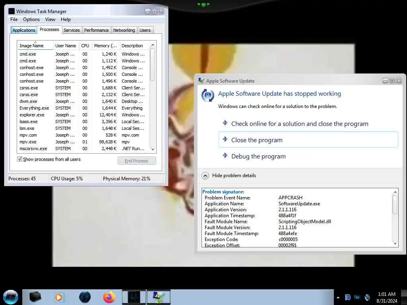The height and width of the screenshot is (305, 407).
Task: Click problem details scroll up arrow
Action: [x=395, y=192]
